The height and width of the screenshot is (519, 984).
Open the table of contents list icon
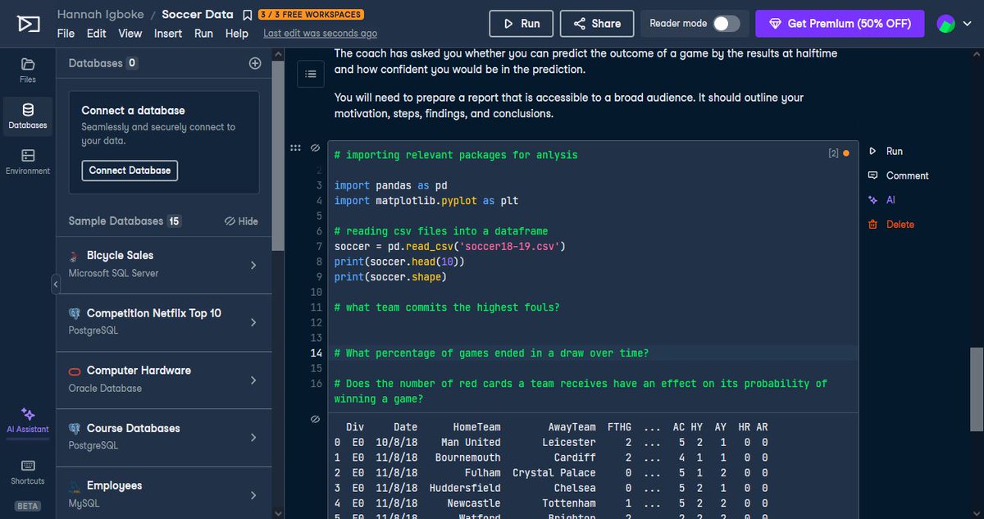pos(311,74)
